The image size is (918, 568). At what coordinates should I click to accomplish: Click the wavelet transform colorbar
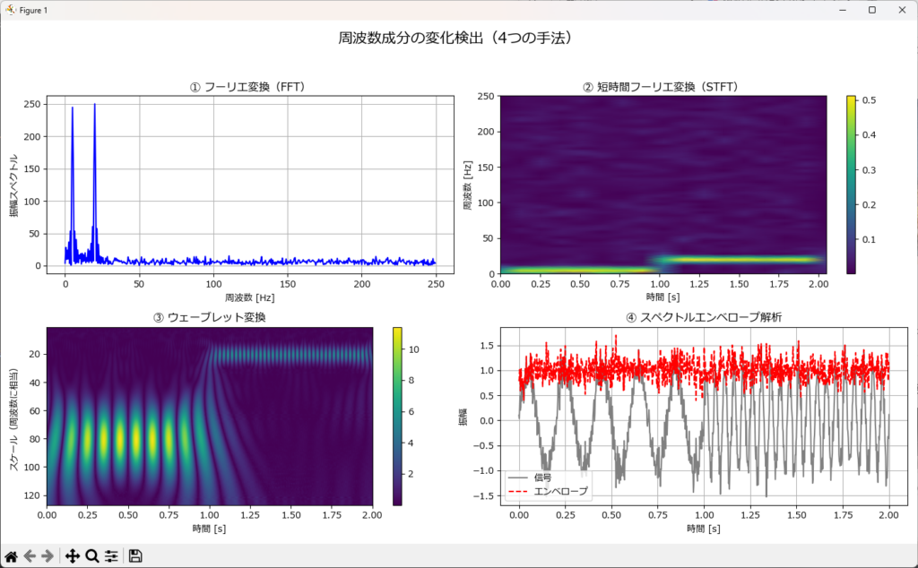pyautogui.click(x=397, y=416)
